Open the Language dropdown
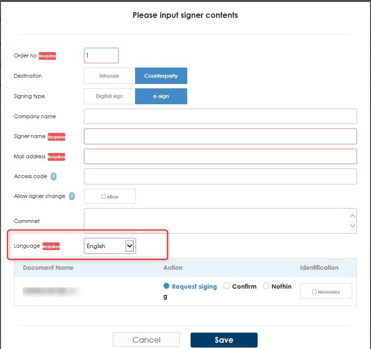This screenshot has width=371, height=349. click(110, 246)
